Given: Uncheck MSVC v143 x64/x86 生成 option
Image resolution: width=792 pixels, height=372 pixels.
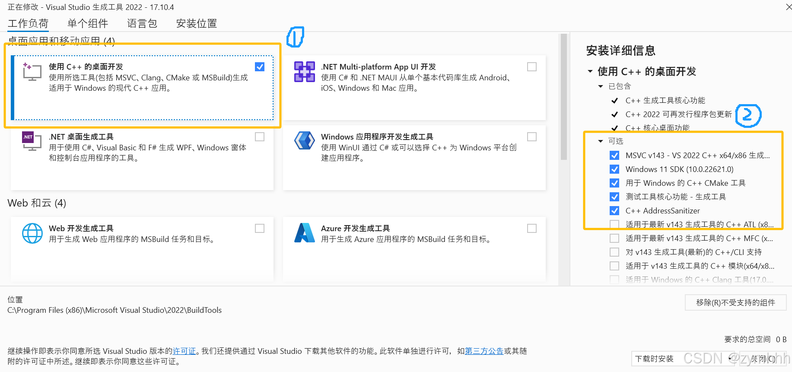Looking at the screenshot, I should (x=614, y=156).
